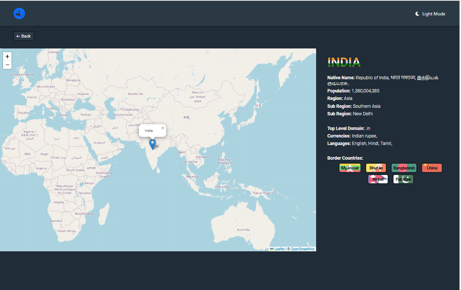Click the Ukraine flag in Leaflet attribution

(272, 249)
